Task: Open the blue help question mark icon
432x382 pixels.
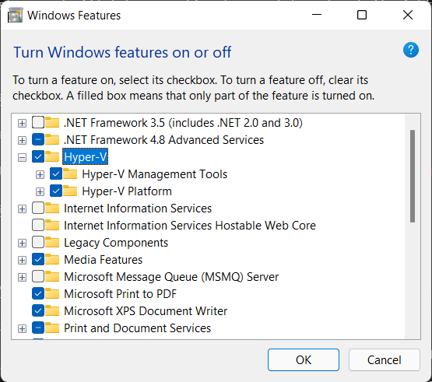Action: 411,50
